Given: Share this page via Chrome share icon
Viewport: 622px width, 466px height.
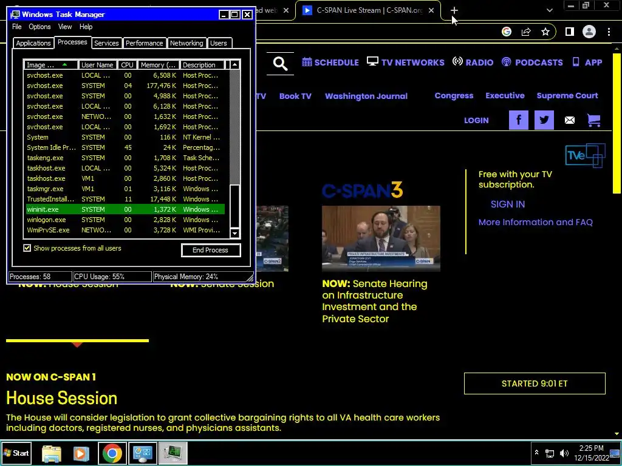Looking at the screenshot, I should [x=526, y=32].
